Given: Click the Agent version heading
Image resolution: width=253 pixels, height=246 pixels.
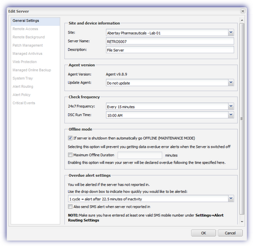Looking at the screenshot, I should click(x=81, y=65).
